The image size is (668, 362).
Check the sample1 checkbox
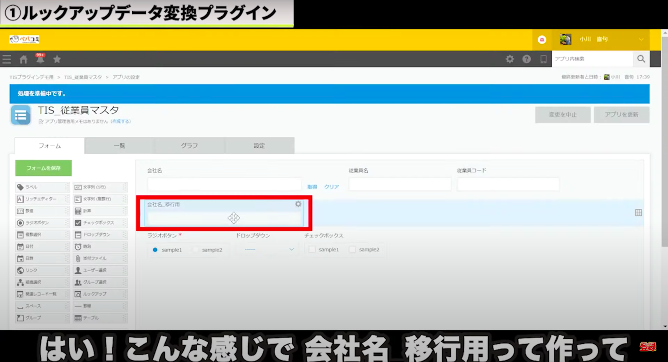(312, 250)
